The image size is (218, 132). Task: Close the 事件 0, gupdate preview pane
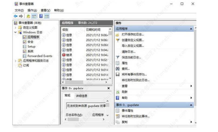tap(109, 88)
